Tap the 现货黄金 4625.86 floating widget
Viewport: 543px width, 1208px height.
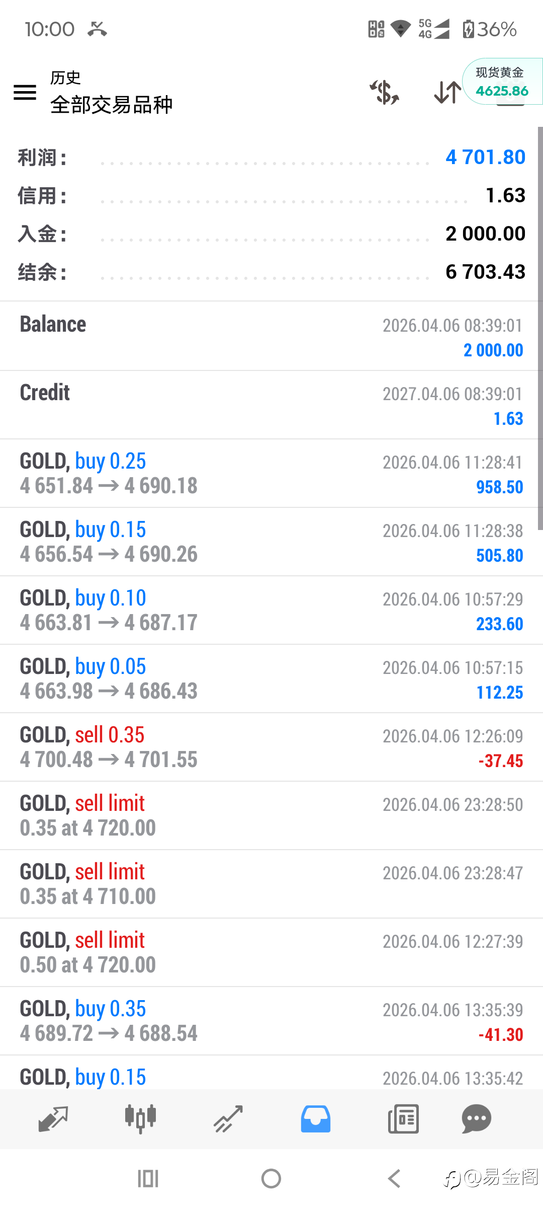coord(502,82)
